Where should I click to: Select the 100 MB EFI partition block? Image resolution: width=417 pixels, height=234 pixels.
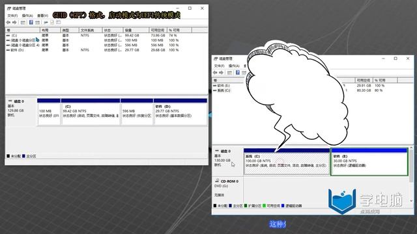(49, 112)
